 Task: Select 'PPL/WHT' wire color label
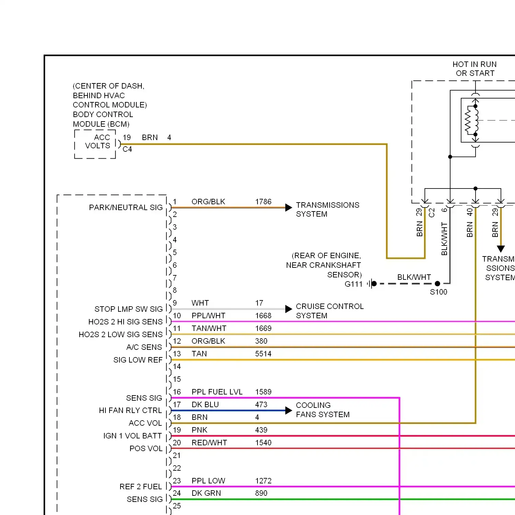(208, 316)
